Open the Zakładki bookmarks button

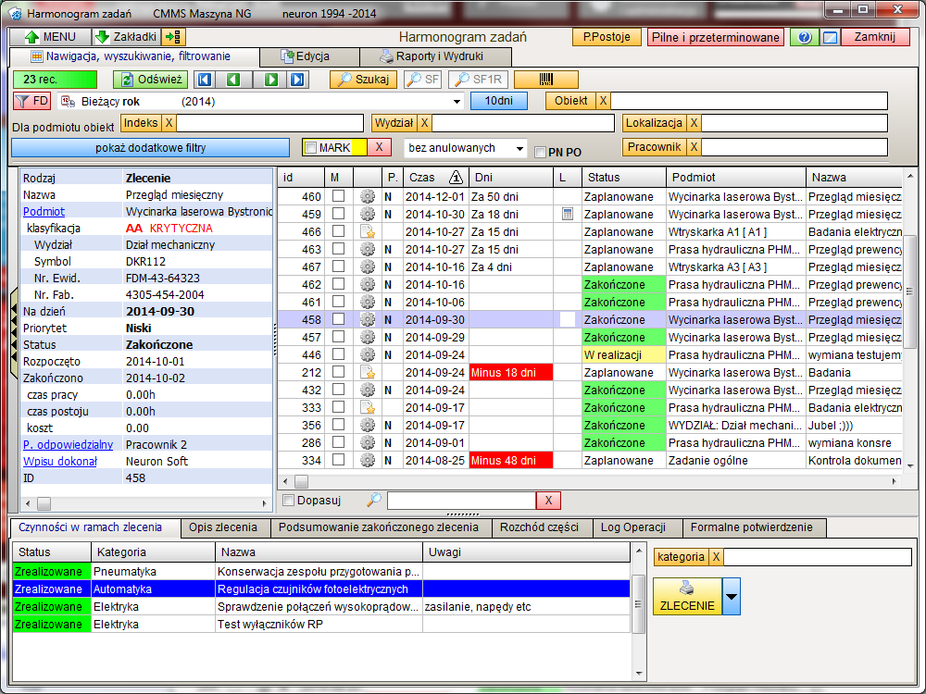[x=126, y=37]
